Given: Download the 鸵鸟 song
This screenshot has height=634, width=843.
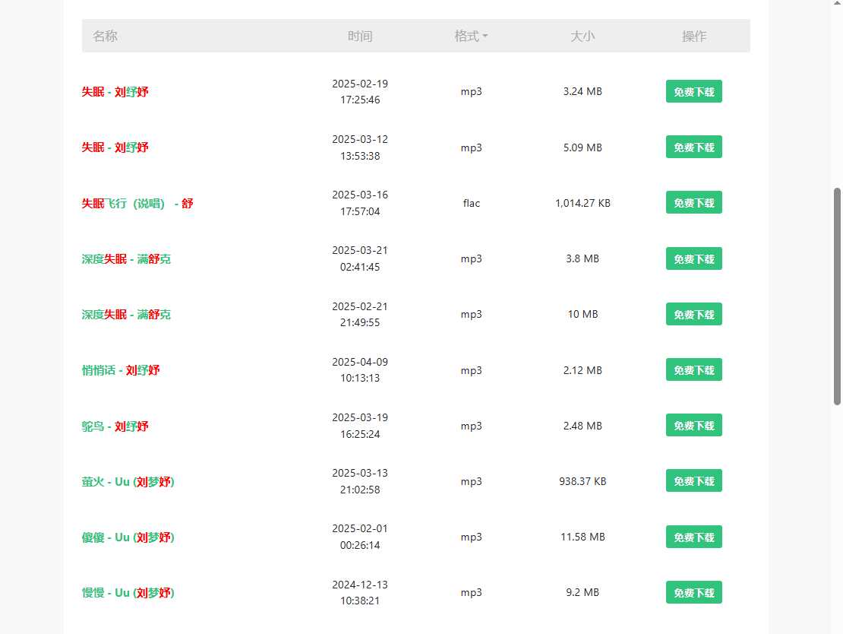Looking at the screenshot, I should tap(693, 426).
